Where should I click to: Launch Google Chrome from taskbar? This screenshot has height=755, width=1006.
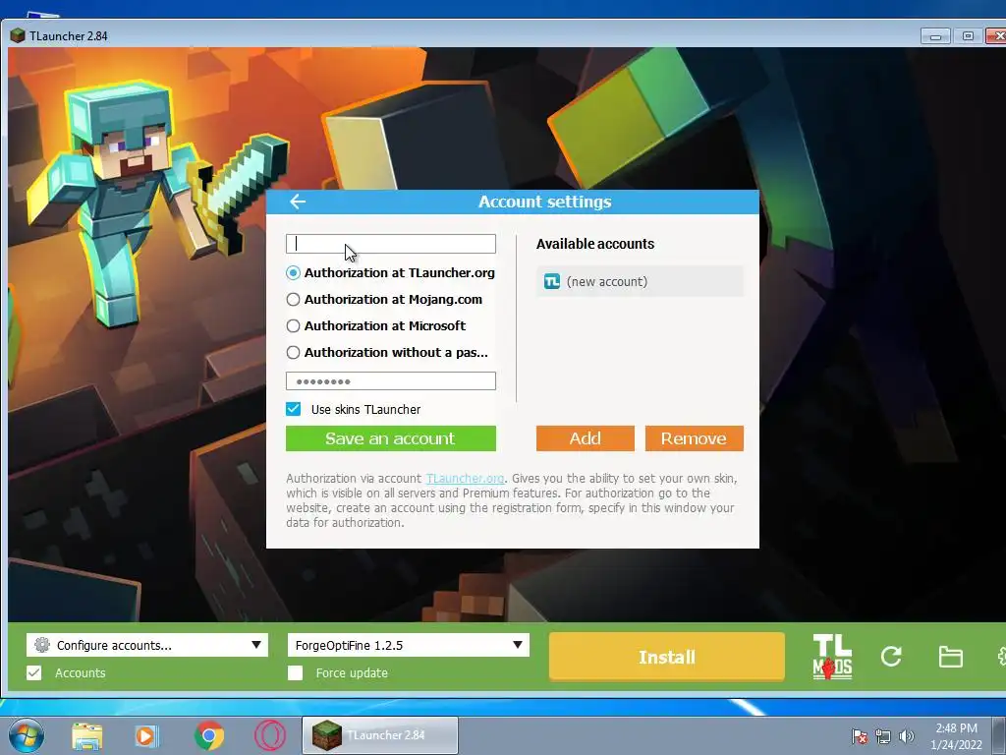(x=209, y=735)
